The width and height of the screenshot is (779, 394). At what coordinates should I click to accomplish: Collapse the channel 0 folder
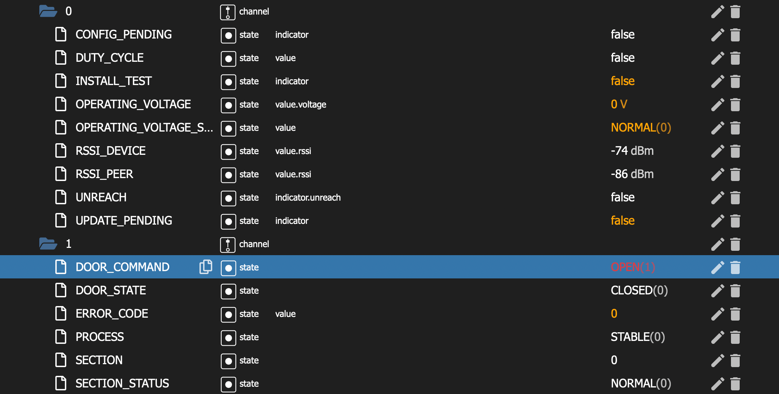click(48, 11)
